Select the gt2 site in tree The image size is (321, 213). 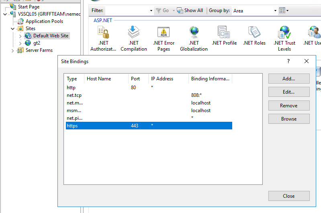coord(37,43)
